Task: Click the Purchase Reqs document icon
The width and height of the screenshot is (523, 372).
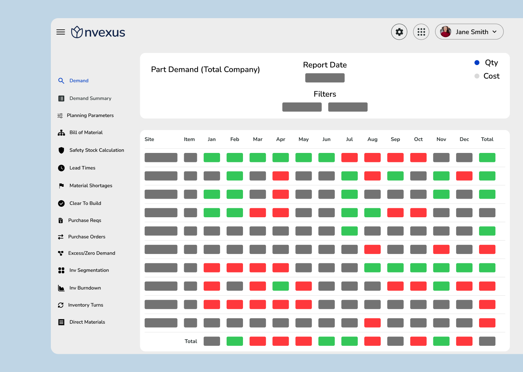Action: point(61,221)
